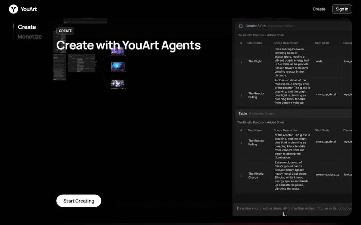Select the Create tab in left sidebar
Screen dimensions: 361x225
(27, 27)
